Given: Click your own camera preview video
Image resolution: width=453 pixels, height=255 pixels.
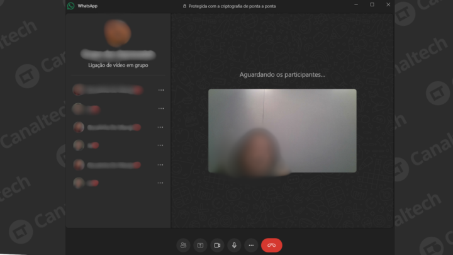Looking at the screenshot, I should point(282,131).
